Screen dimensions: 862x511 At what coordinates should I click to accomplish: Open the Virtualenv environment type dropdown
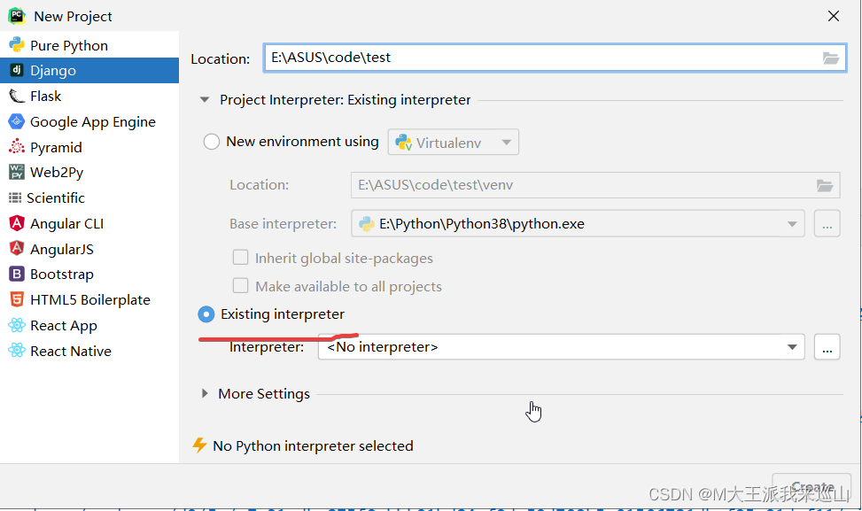(x=453, y=143)
